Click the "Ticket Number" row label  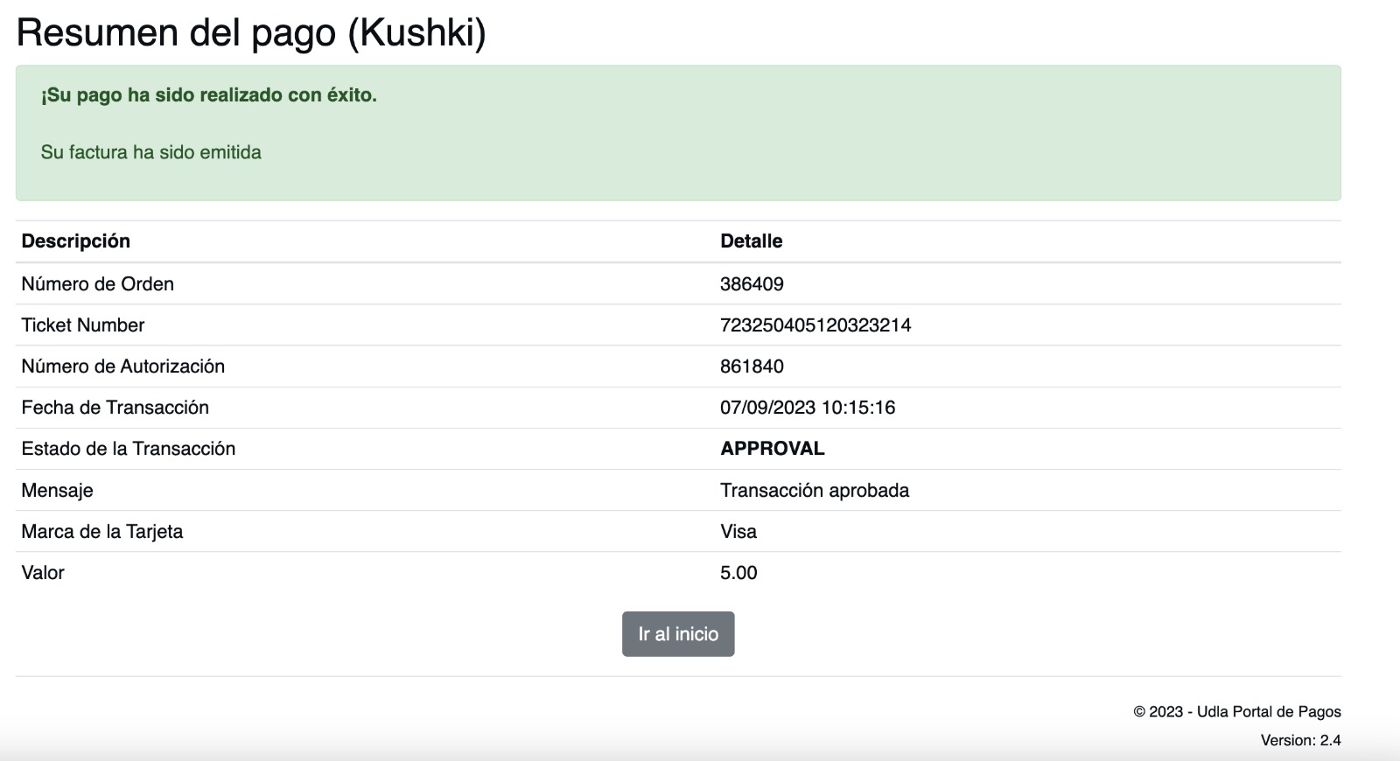(x=83, y=325)
